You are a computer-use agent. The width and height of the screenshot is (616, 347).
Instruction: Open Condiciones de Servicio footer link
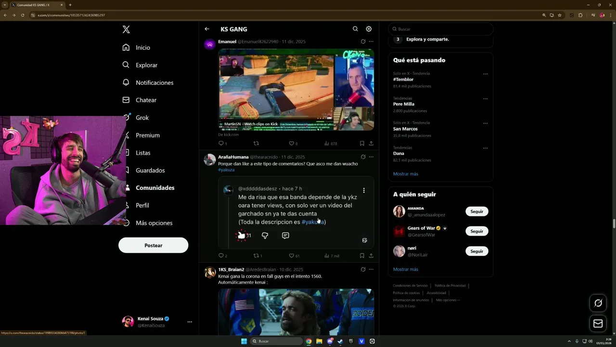click(410, 286)
